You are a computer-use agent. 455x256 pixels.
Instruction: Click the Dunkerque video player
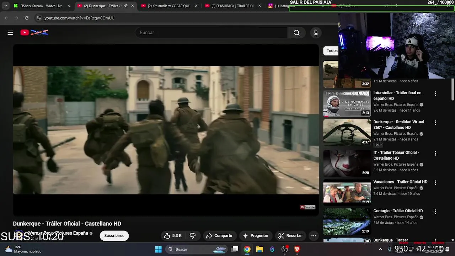click(166, 130)
